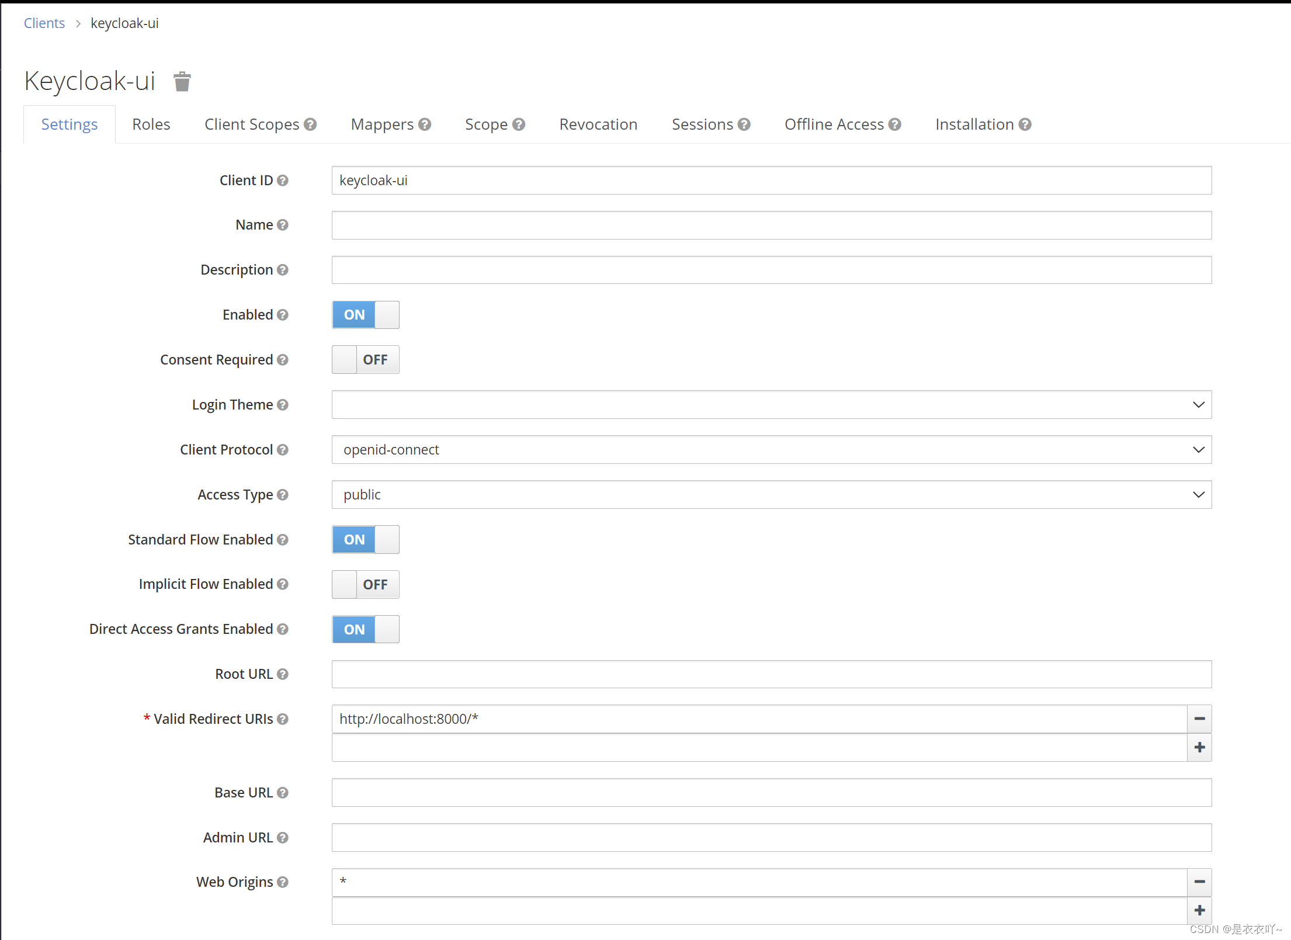Open the Installation tab
Viewport: 1291px width, 940px height.
pyautogui.click(x=974, y=124)
